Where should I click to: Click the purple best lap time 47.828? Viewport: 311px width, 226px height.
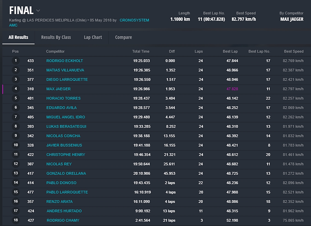coord(232,89)
